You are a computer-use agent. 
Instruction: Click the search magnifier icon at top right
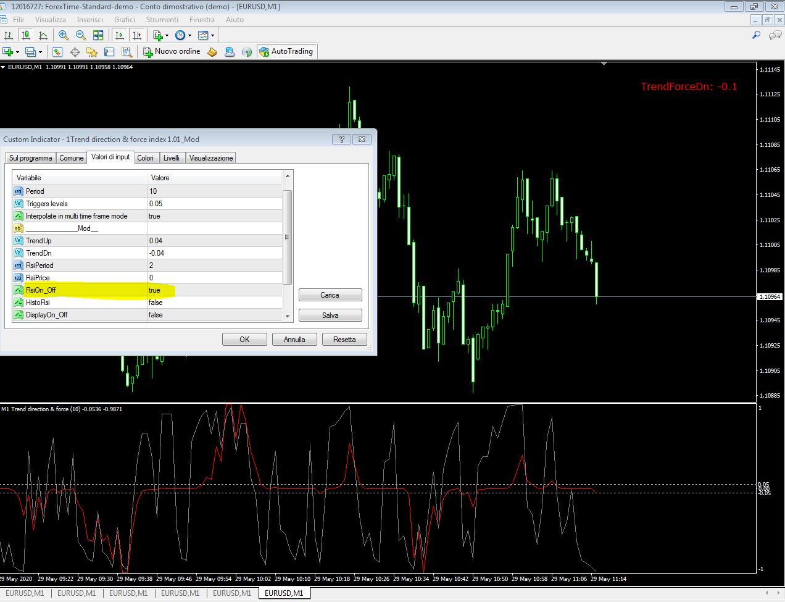[756, 35]
